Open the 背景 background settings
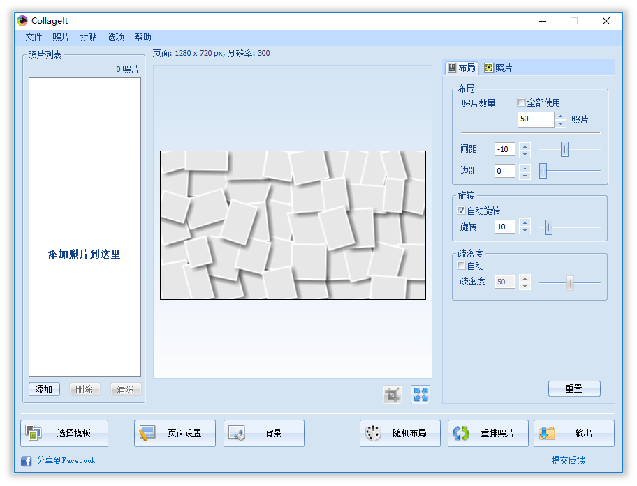 tap(264, 433)
